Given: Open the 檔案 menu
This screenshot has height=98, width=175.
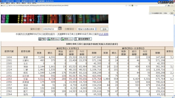Looking at the screenshot, I should click(2, 3).
